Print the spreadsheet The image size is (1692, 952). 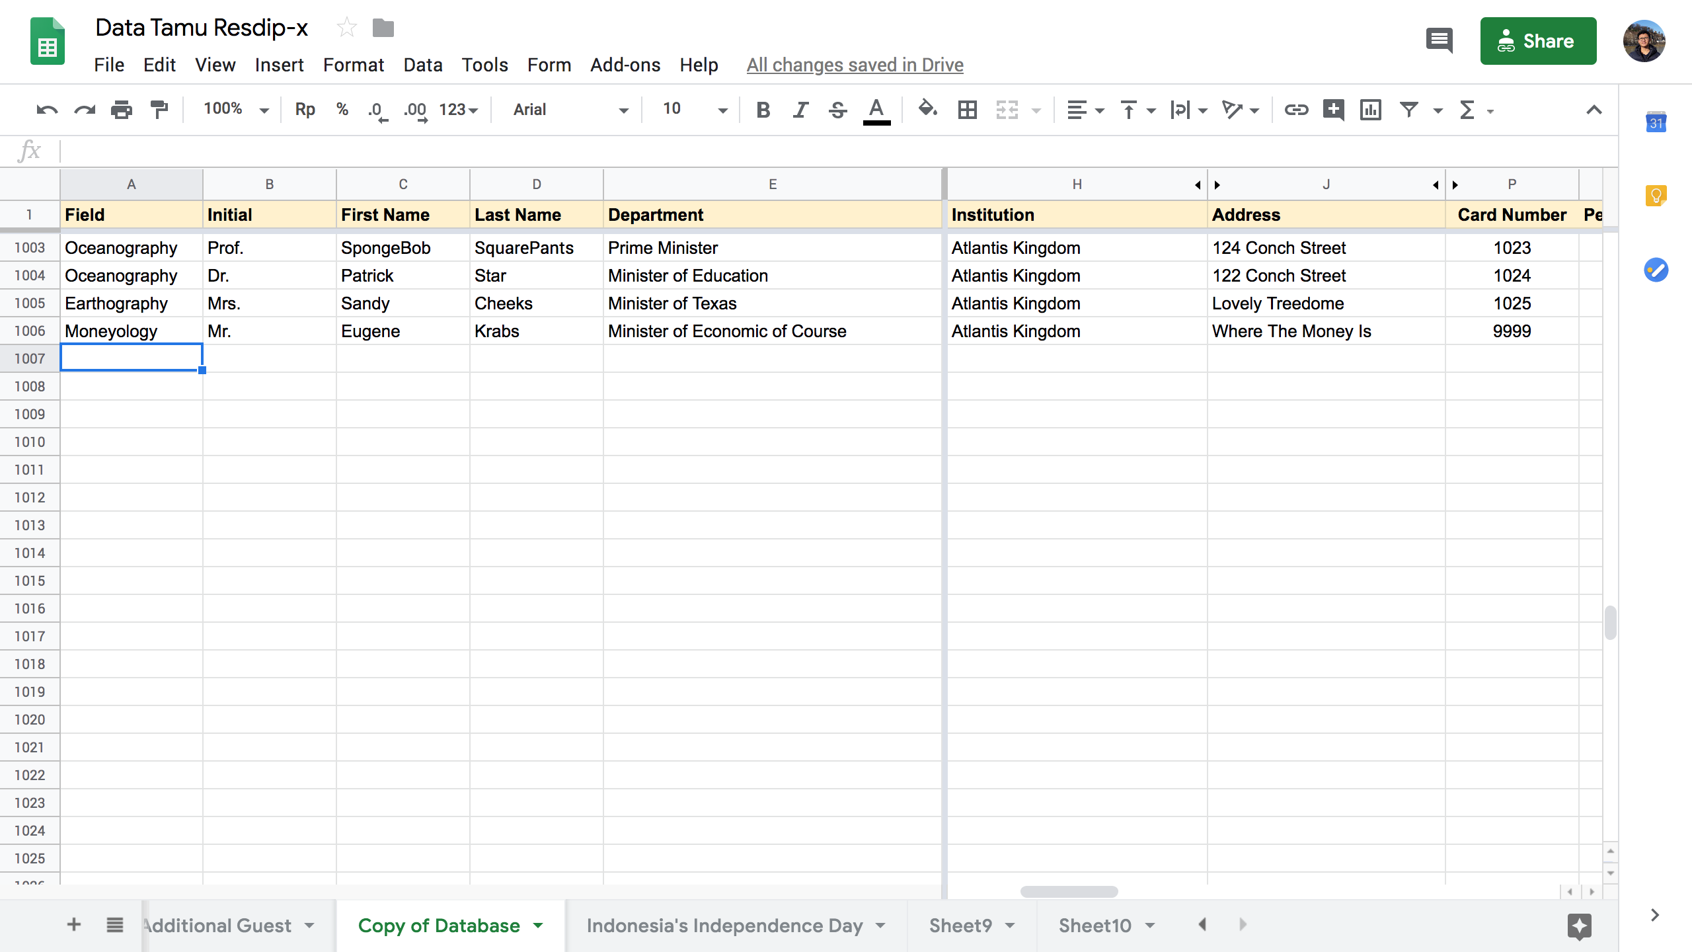pos(122,110)
